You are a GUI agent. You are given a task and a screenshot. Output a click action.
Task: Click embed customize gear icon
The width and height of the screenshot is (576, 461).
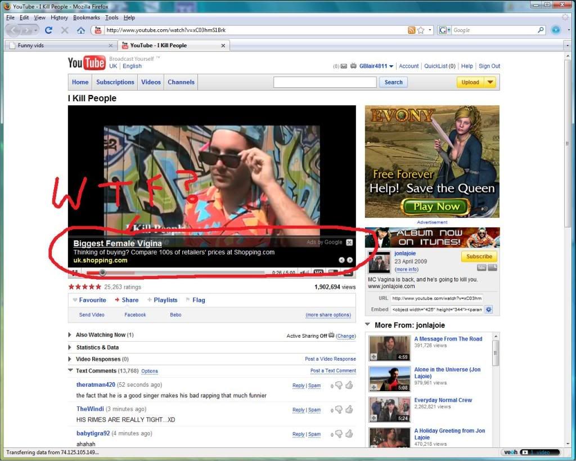point(488,310)
